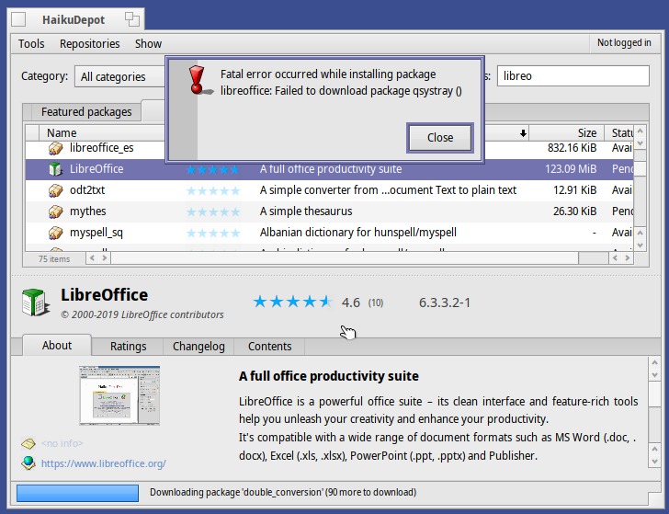This screenshot has width=669, height=514.
Task: Switch to the Featured packages tab
Action: 86,112
